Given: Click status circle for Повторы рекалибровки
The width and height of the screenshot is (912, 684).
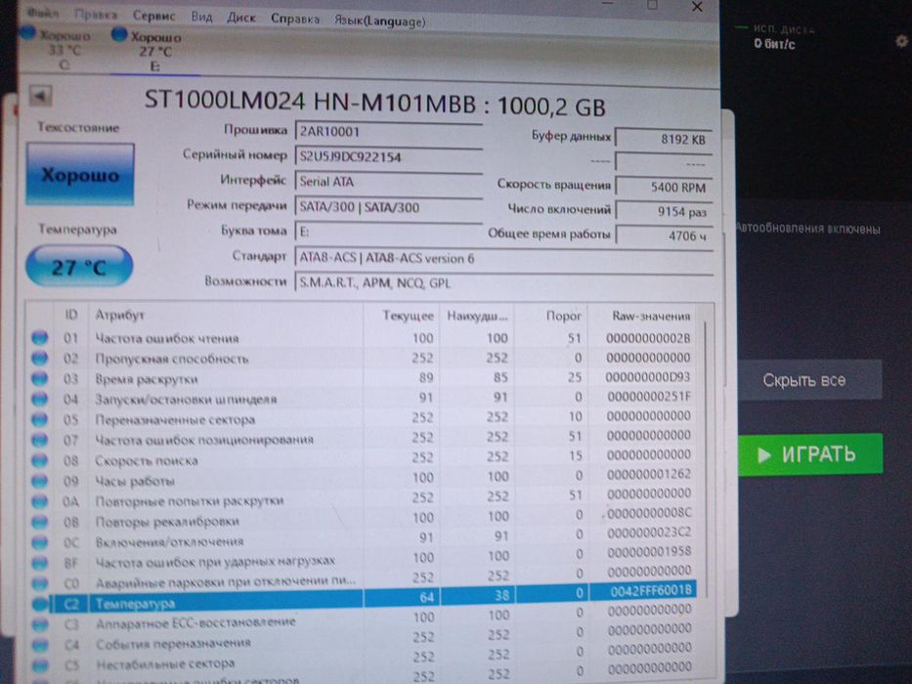Looking at the screenshot, I should [39, 522].
